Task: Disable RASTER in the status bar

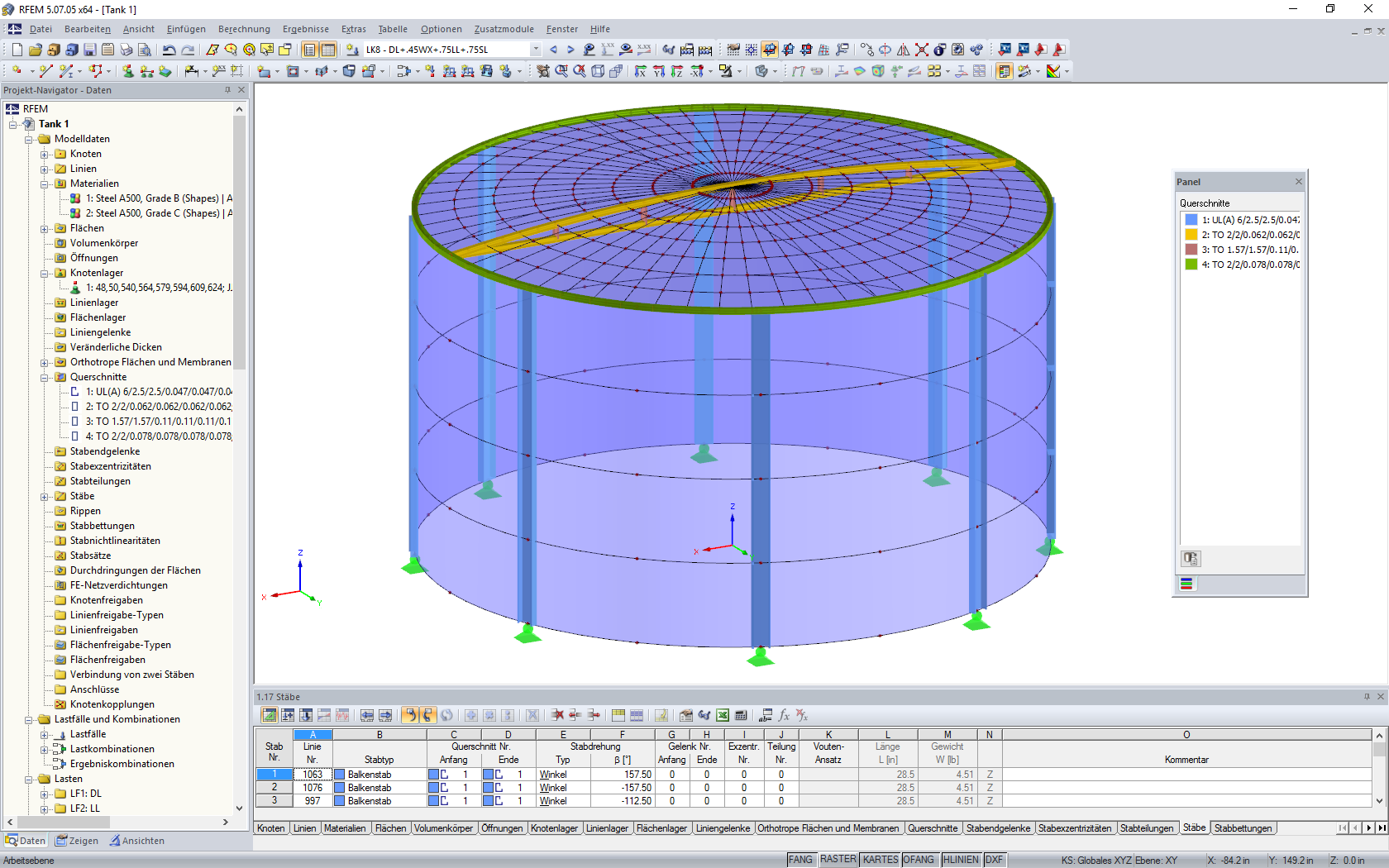Action: (x=838, y=860)
